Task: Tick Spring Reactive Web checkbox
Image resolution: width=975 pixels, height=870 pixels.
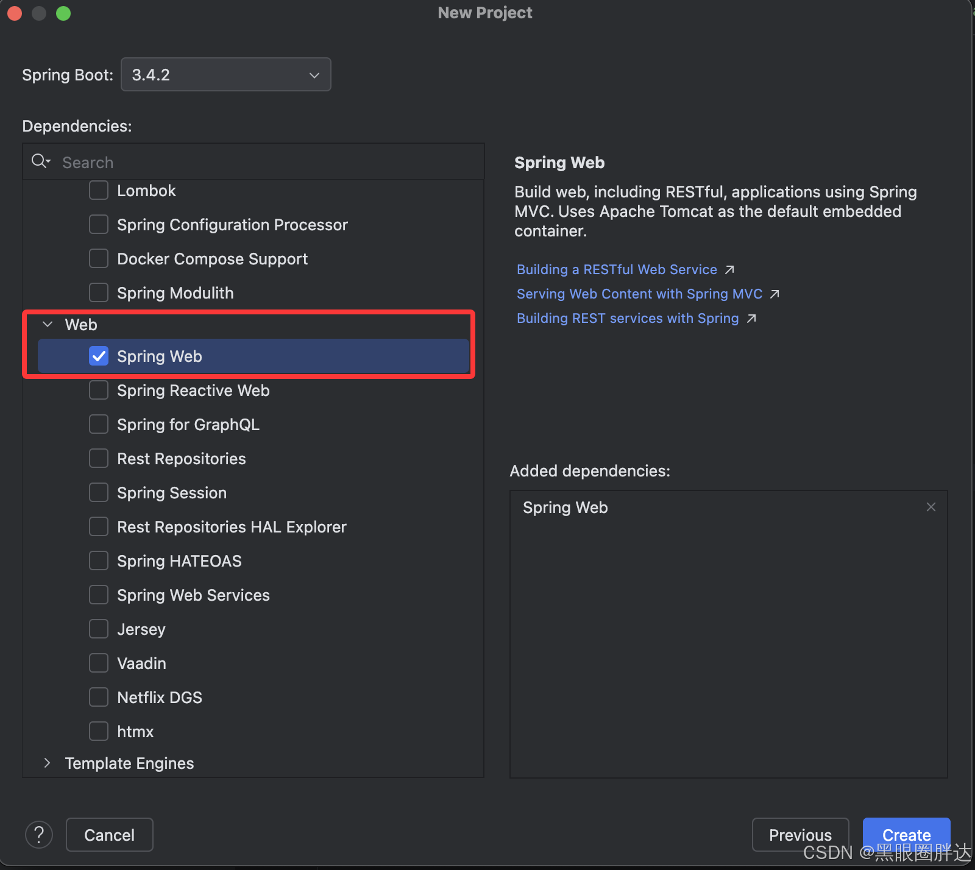Action: tap(99, 390)
